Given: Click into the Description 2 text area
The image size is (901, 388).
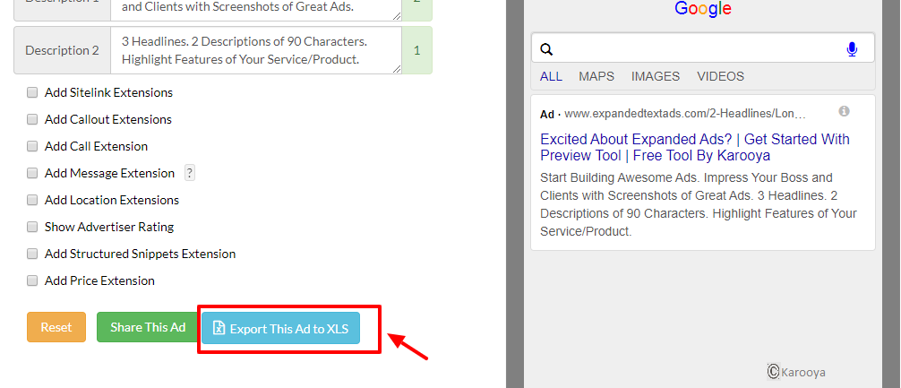Looking at the screenshot, I should click(256, 50).
